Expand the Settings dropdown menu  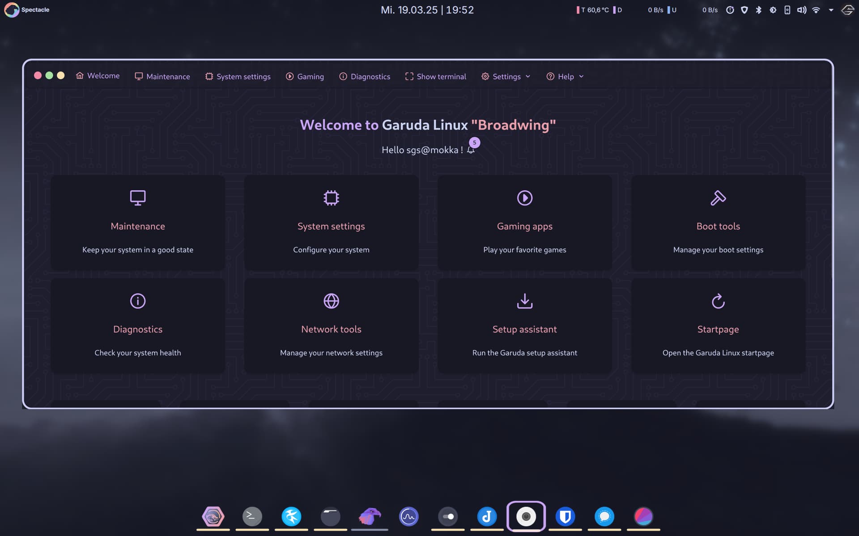pyautogui.click(x=506, y=76)
